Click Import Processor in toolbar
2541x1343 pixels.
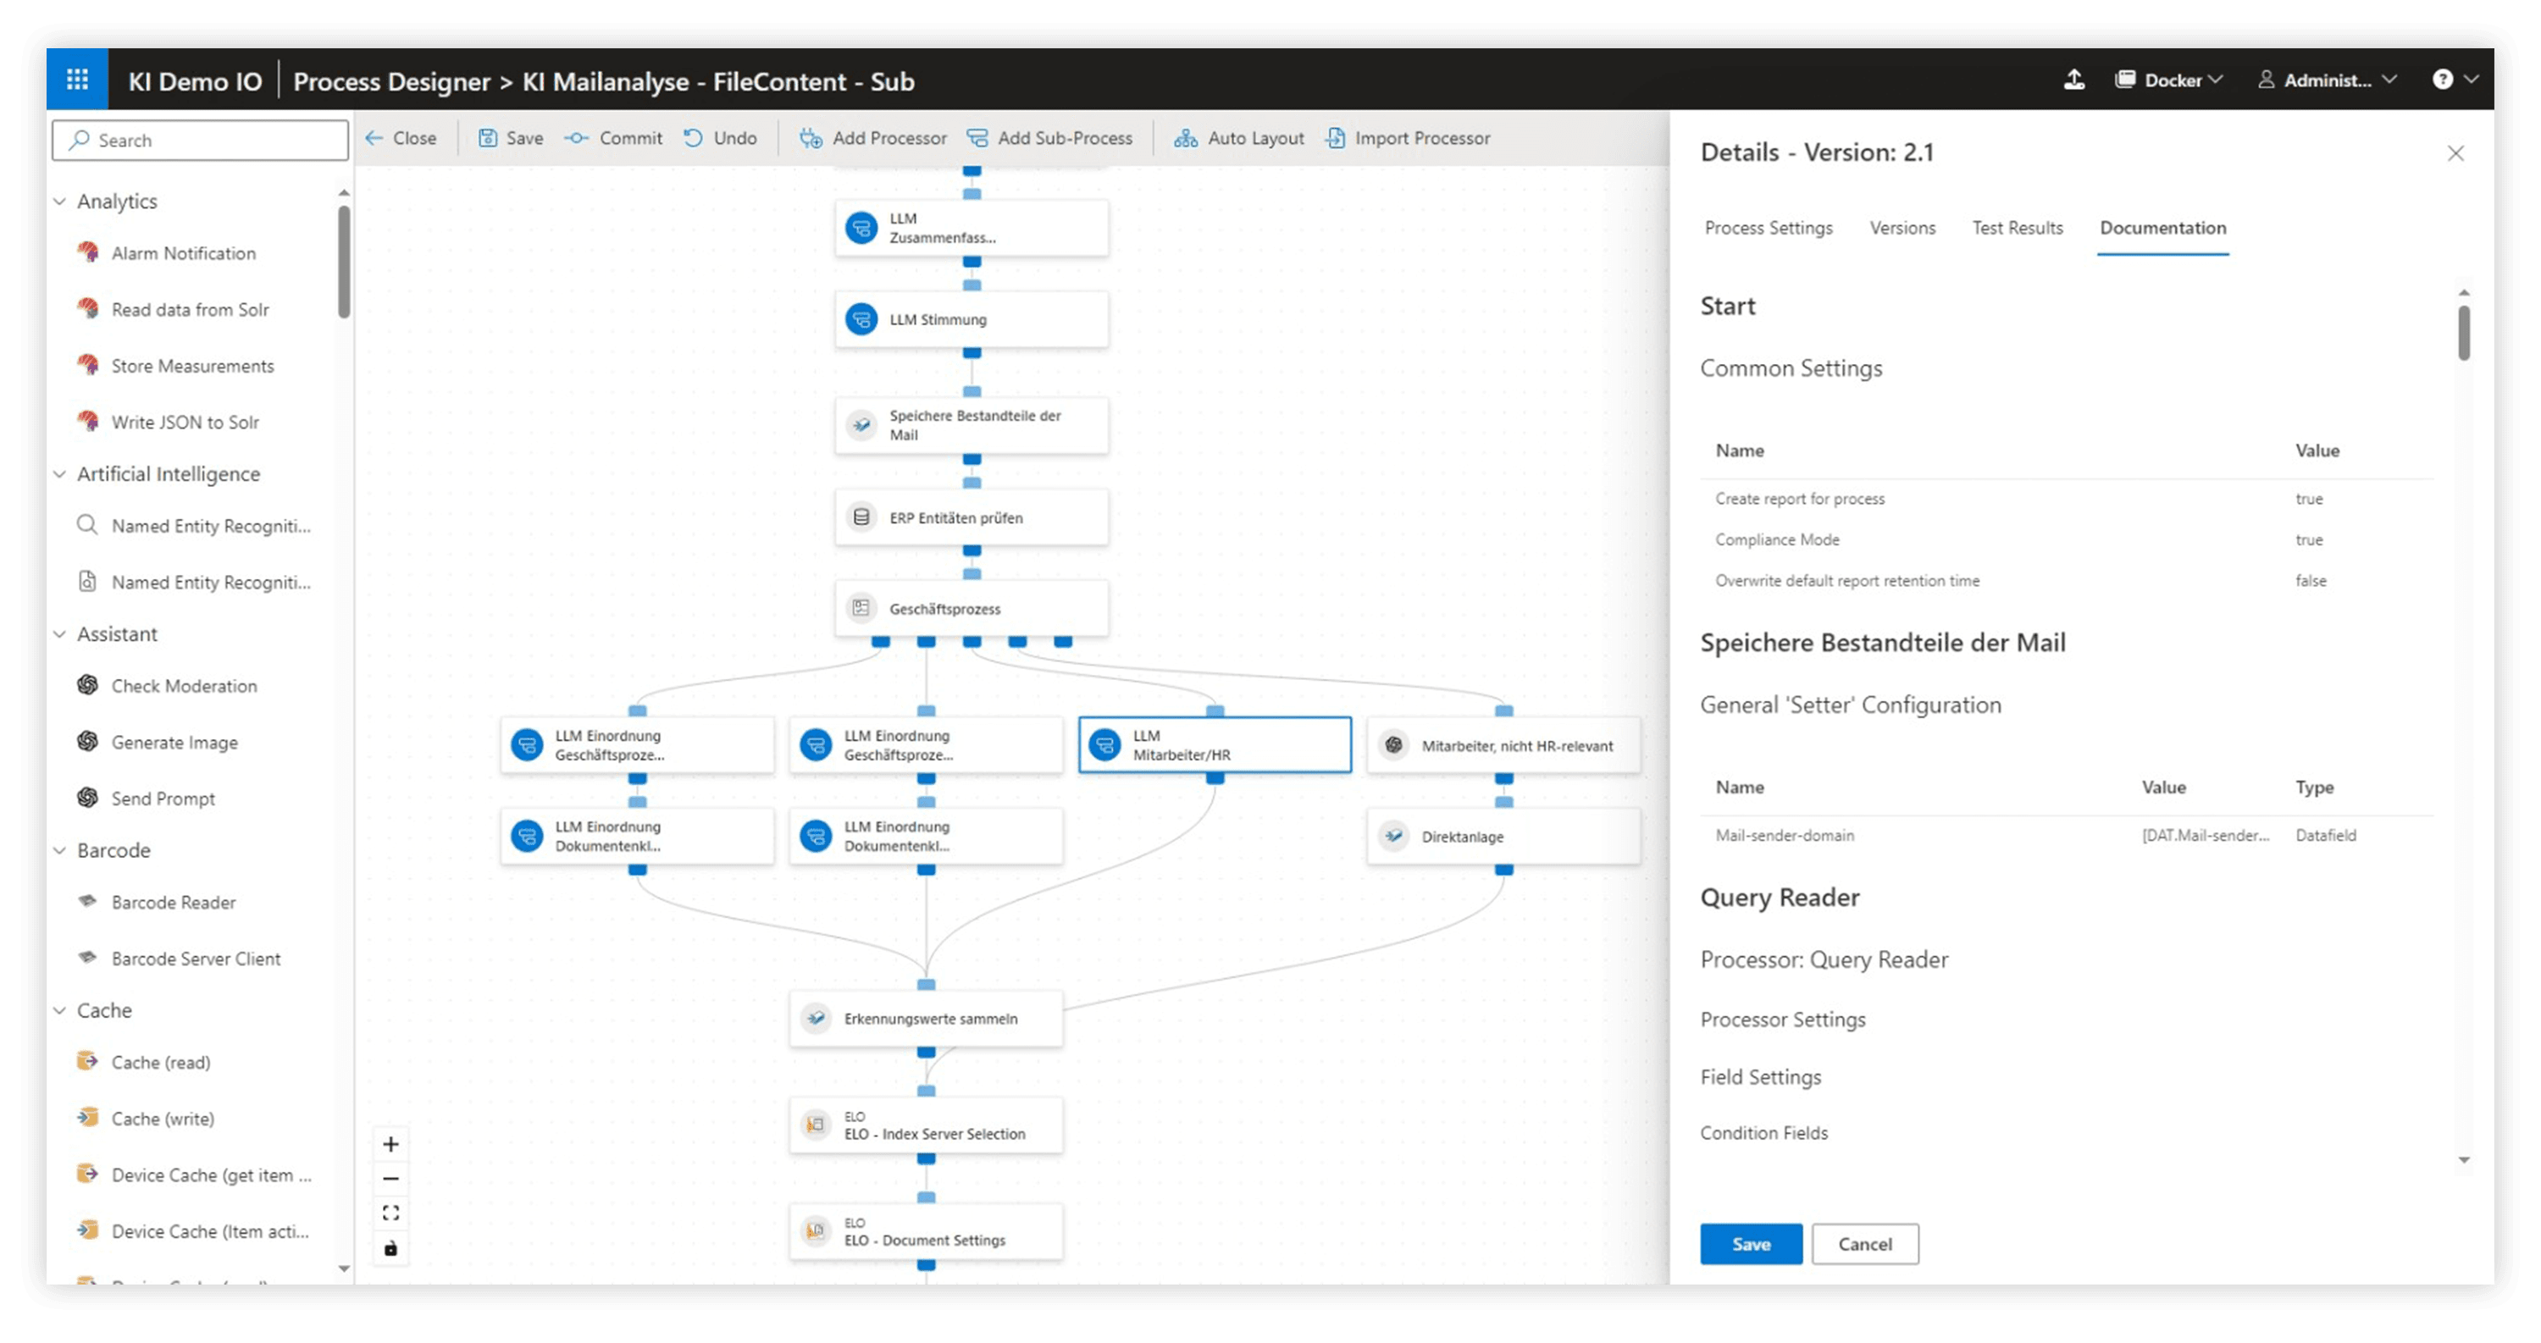pos(1408,139)
